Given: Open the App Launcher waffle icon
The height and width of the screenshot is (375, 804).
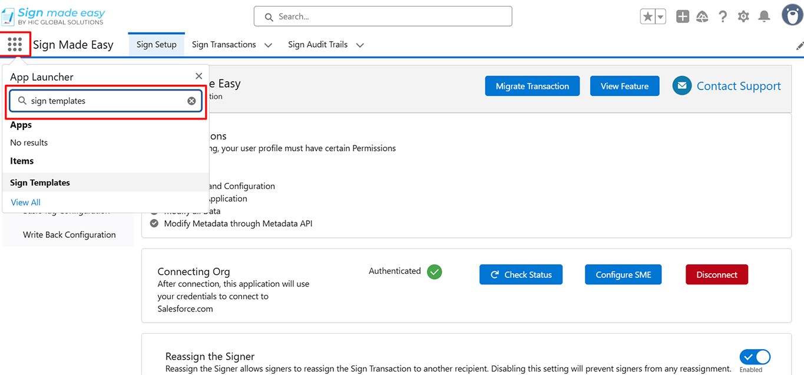Looking at the screenshot, I should pyautogui.click(x=15, y=44).
